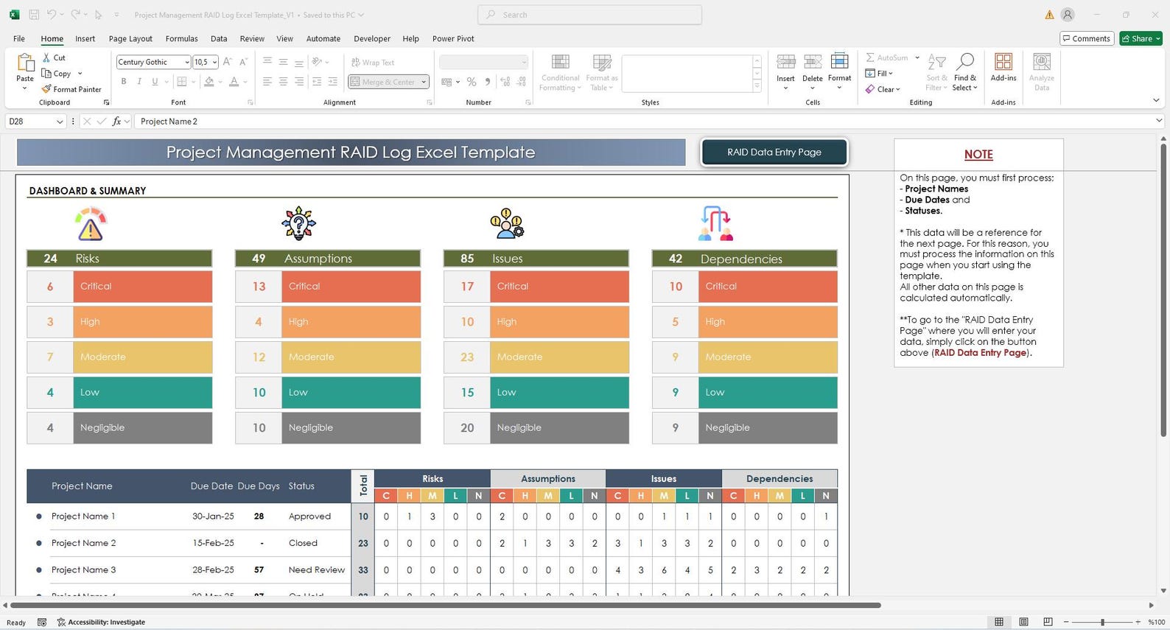The width and height of the screenshot is (1170, 630).
Task: Undo the last action
Action: tap(51, 15)
